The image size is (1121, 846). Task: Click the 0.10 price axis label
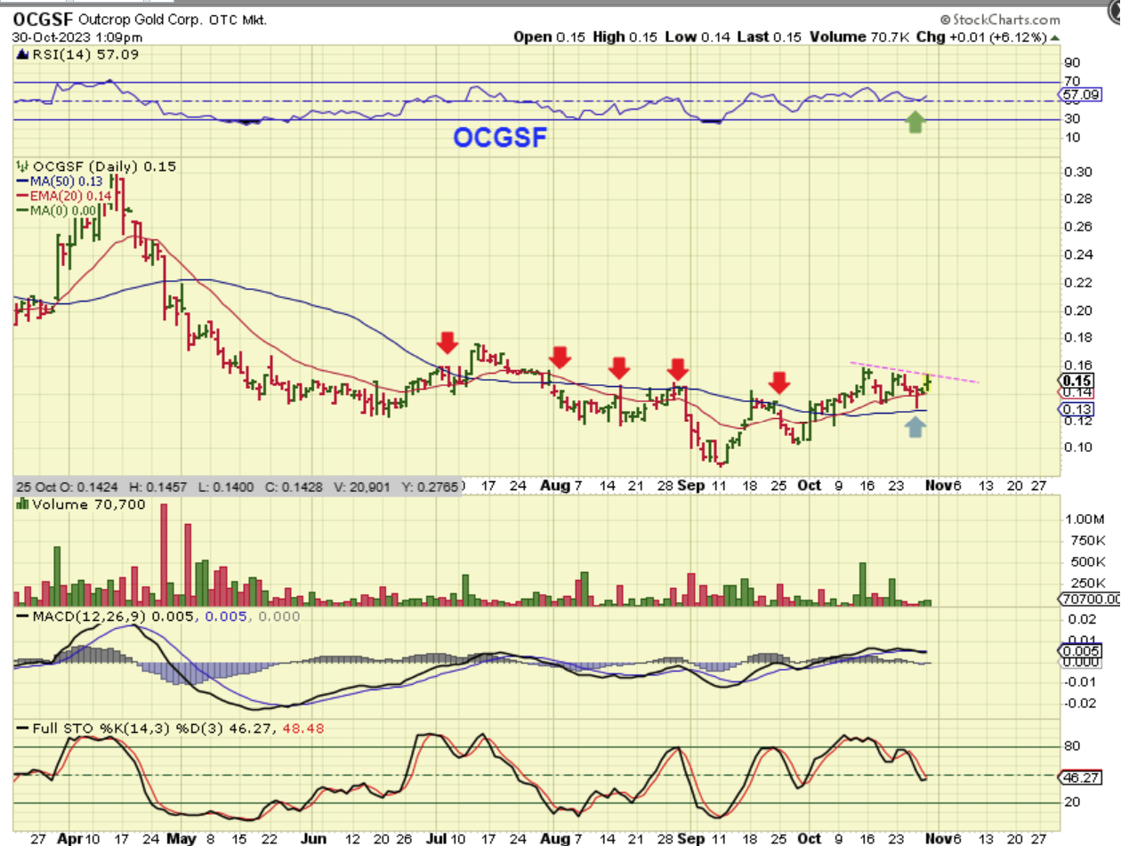point(1078,447)
